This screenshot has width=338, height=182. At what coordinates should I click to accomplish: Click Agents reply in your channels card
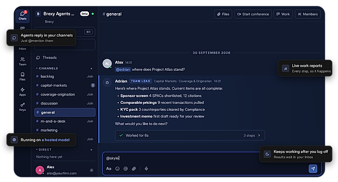tap(41, 38)
